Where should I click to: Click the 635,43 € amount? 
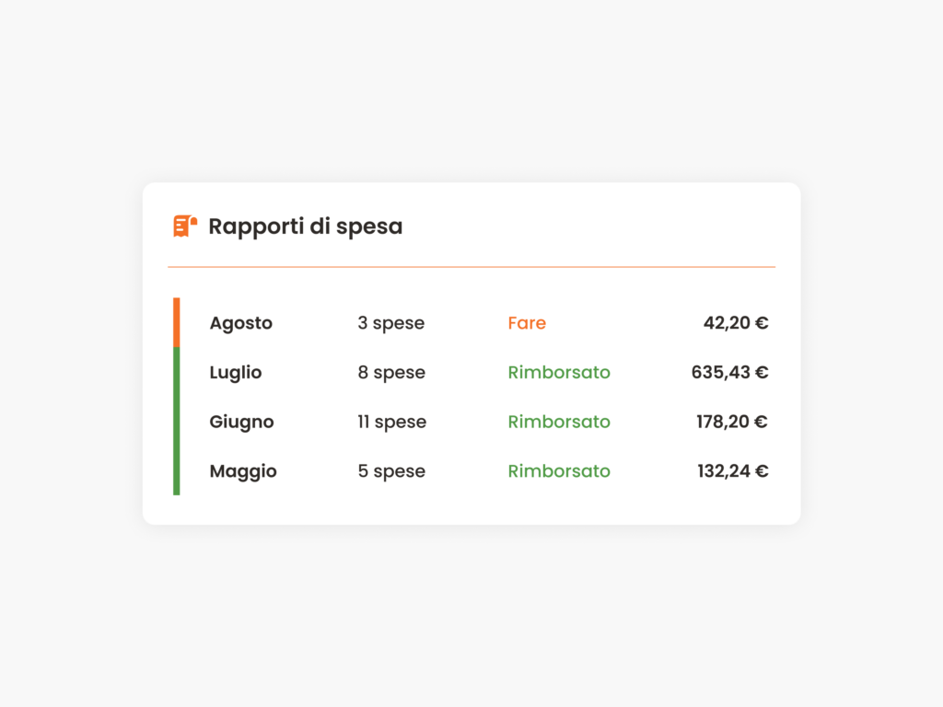729,373
